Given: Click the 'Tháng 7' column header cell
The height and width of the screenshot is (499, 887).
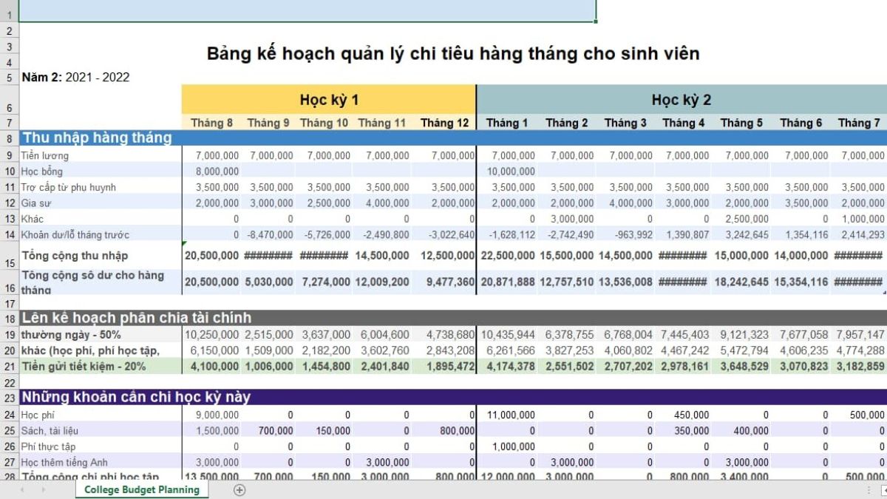Looking at the screenshot, I should coord(859,123).
